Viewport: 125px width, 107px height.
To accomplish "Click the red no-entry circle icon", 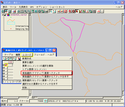I will (65, 11).
